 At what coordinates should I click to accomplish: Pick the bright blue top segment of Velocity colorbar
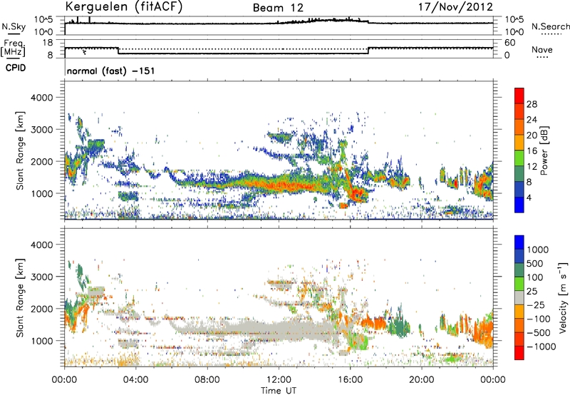point(519,242)
